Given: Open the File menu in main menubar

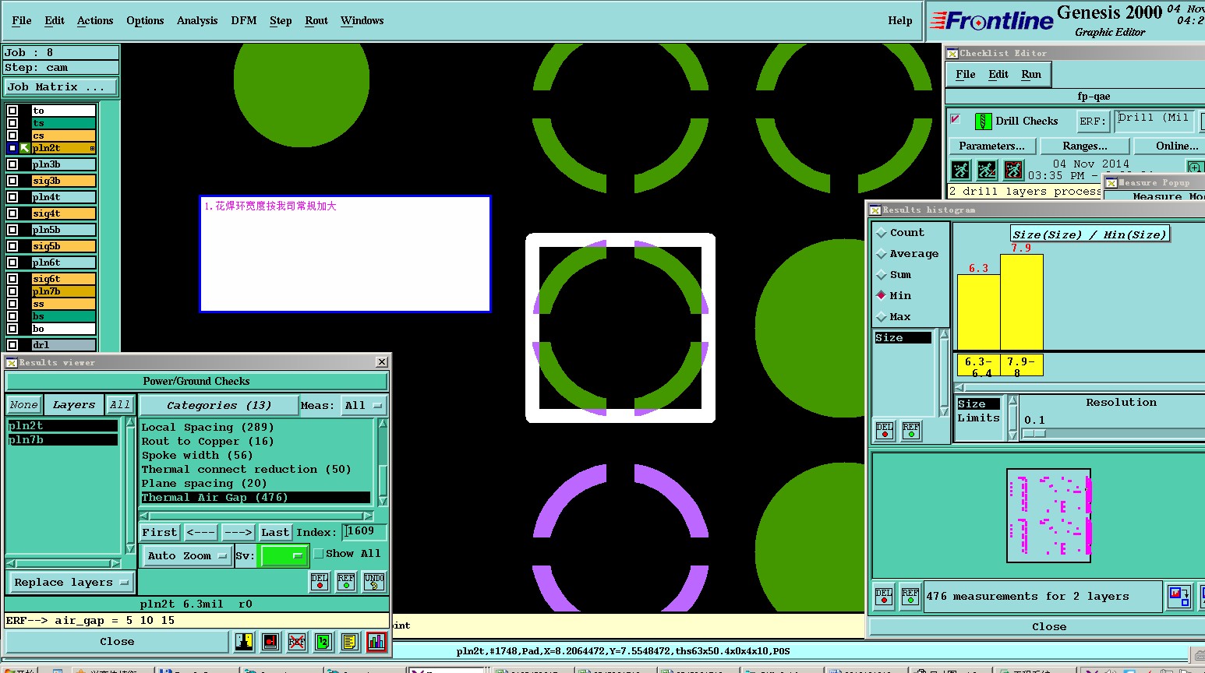Looking at the screenshot, I should 22,21.
